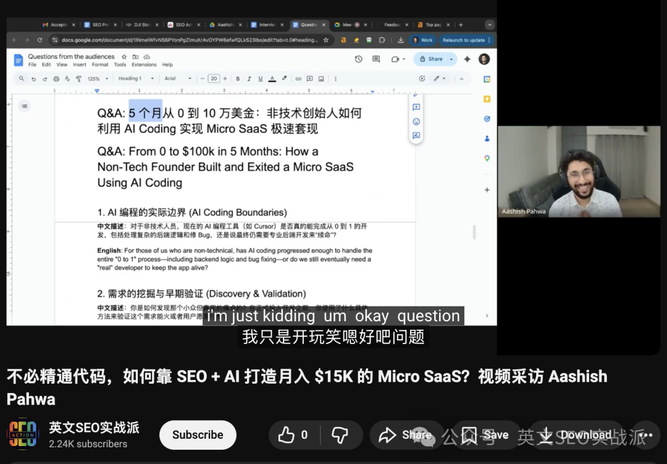
Task: Collapse the Docs menus with the chevron
Action: click(461, 78)
